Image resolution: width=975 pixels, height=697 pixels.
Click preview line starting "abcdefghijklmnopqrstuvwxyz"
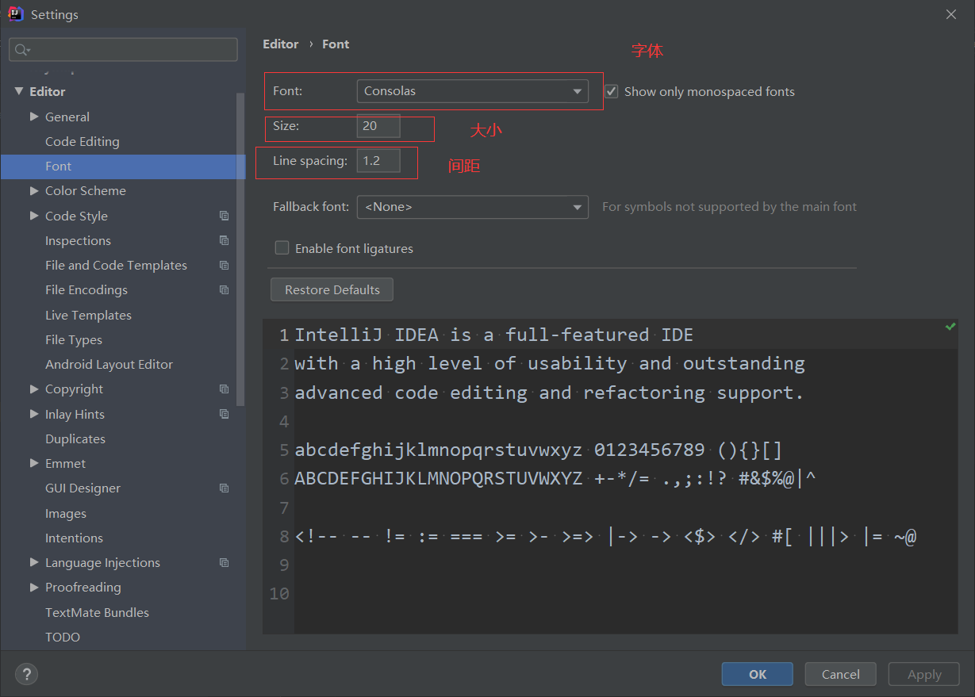pyautogui.click(x=539, y=450)
